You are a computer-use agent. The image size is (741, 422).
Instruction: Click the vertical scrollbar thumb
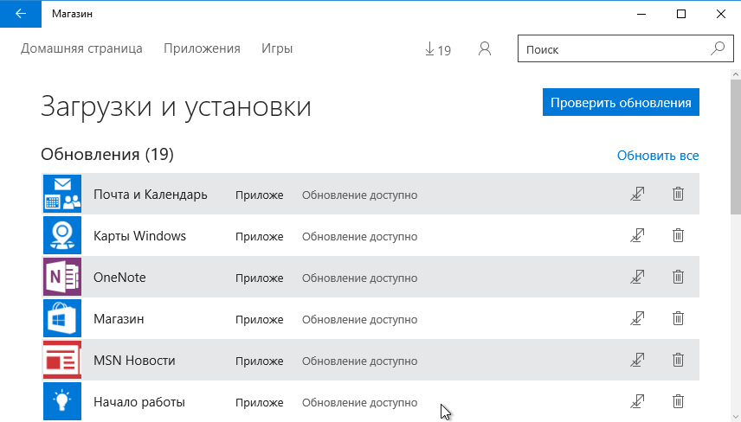pyautogui.click(x=735, y=143)
